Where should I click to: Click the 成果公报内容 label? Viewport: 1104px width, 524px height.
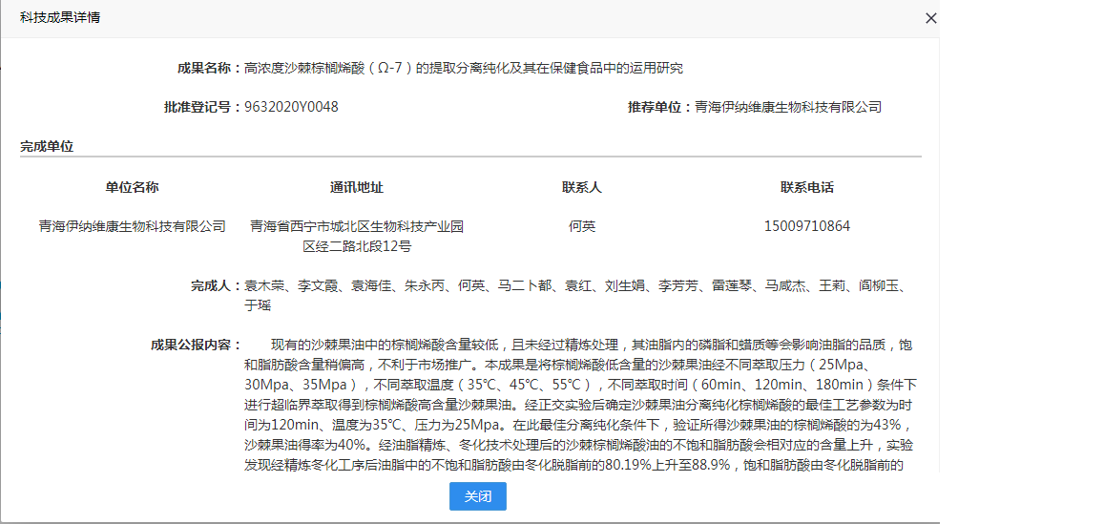(x=195, y=345)
